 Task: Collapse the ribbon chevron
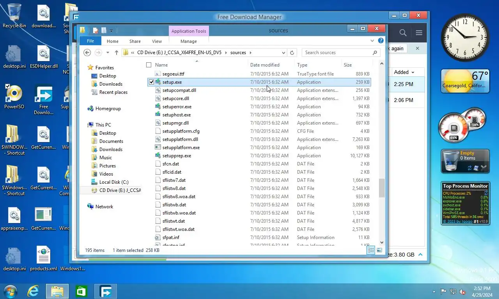[x=372, y=40]
